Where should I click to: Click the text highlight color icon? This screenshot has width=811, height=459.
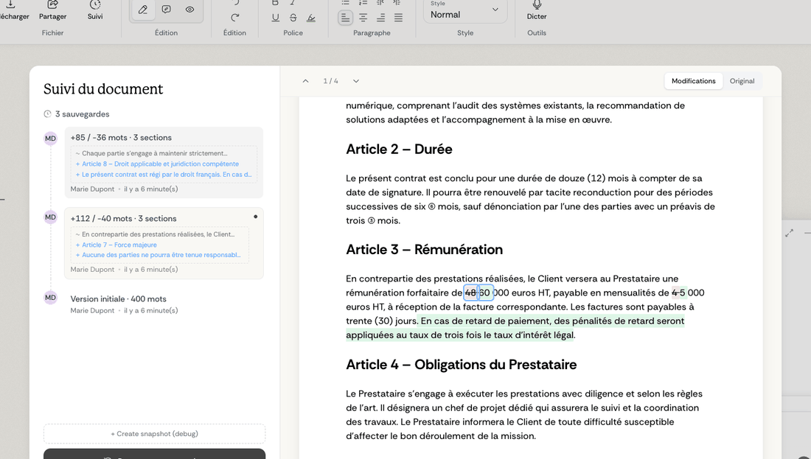[x=311, y=18]
